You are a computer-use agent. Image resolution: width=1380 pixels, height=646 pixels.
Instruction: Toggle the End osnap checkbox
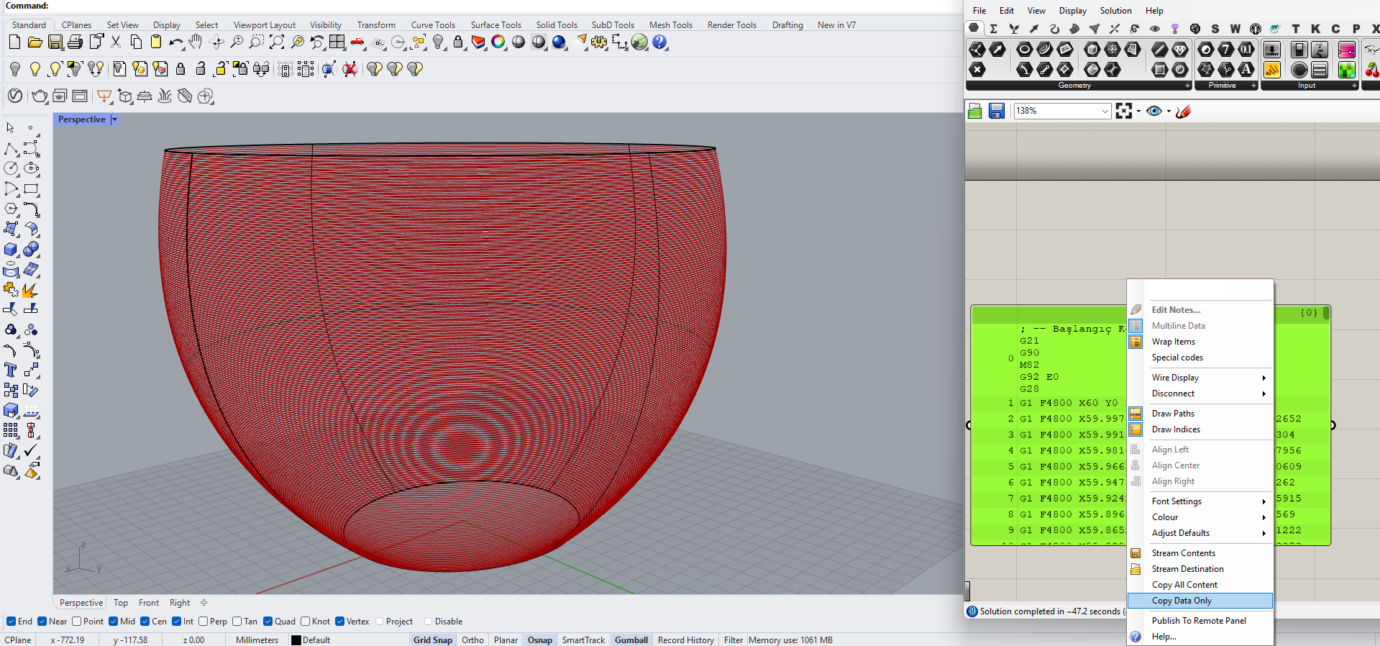11,622
